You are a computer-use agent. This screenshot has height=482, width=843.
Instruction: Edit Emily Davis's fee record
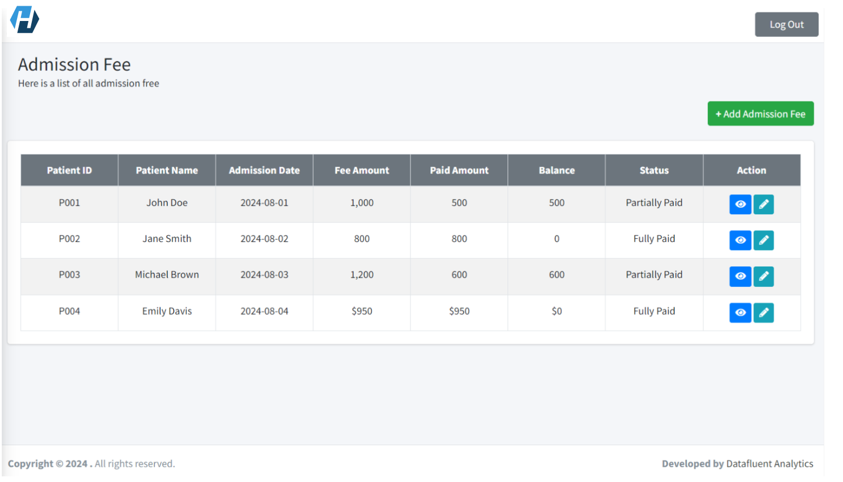[x=764, y=312]
